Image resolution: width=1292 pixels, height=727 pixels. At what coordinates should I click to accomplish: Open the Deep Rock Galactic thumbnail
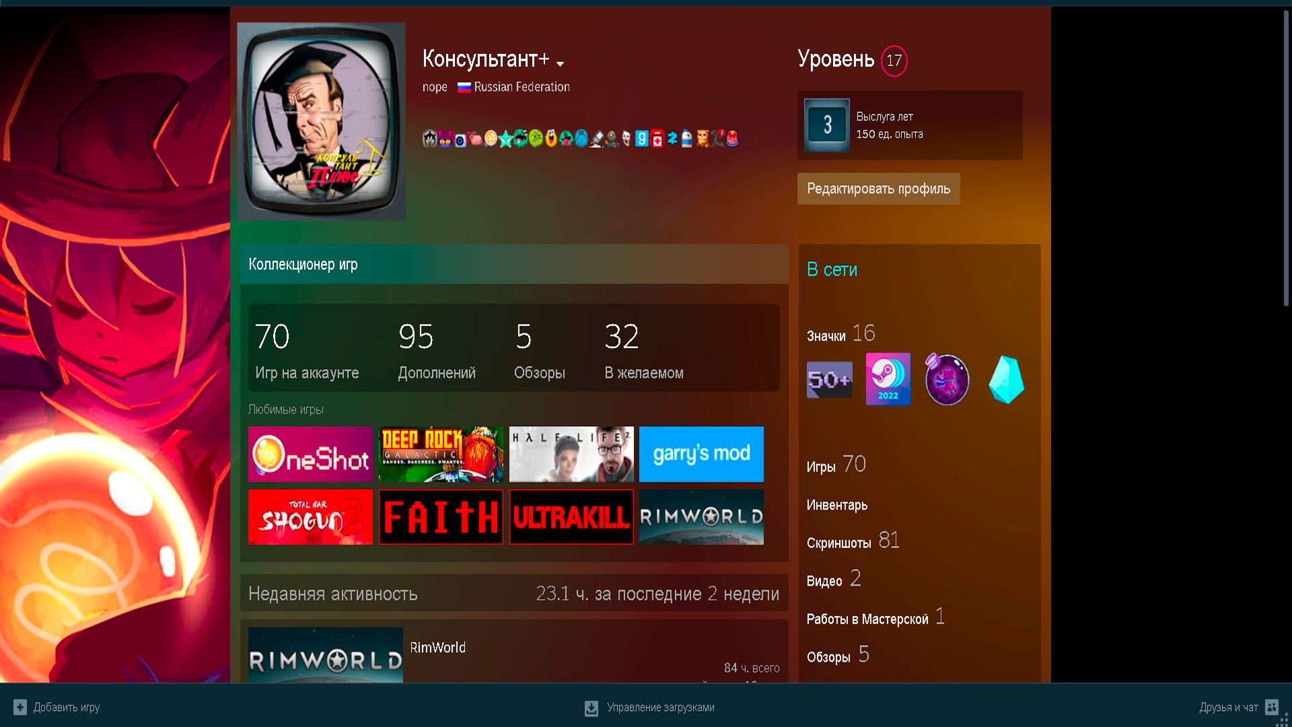coord(441,454)
